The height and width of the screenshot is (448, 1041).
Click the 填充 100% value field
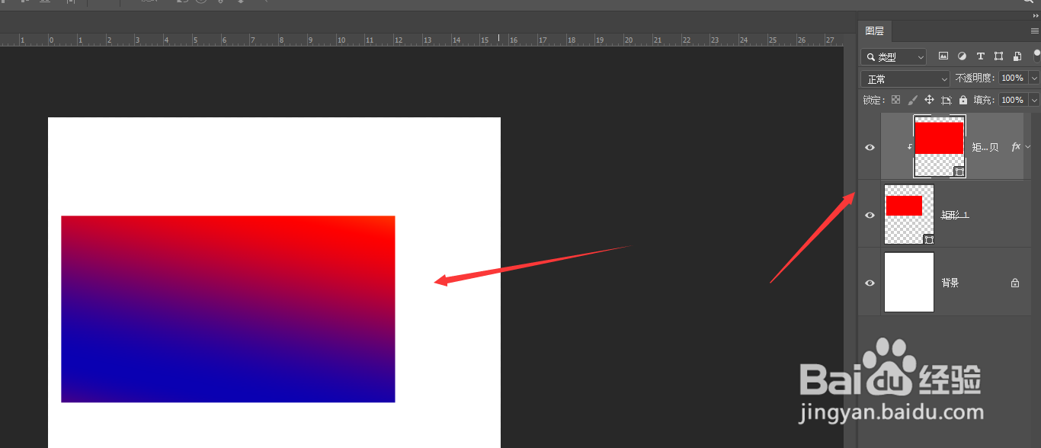coord(1013,100)
